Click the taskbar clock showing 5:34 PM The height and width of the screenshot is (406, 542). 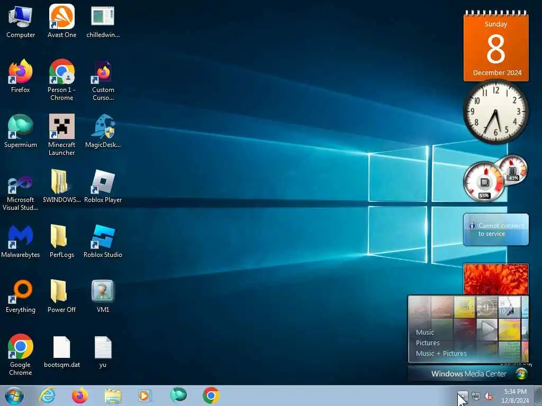point(515,395)
